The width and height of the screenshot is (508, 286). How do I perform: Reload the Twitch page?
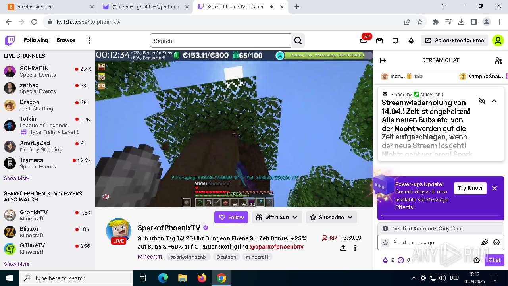[34, 22]
